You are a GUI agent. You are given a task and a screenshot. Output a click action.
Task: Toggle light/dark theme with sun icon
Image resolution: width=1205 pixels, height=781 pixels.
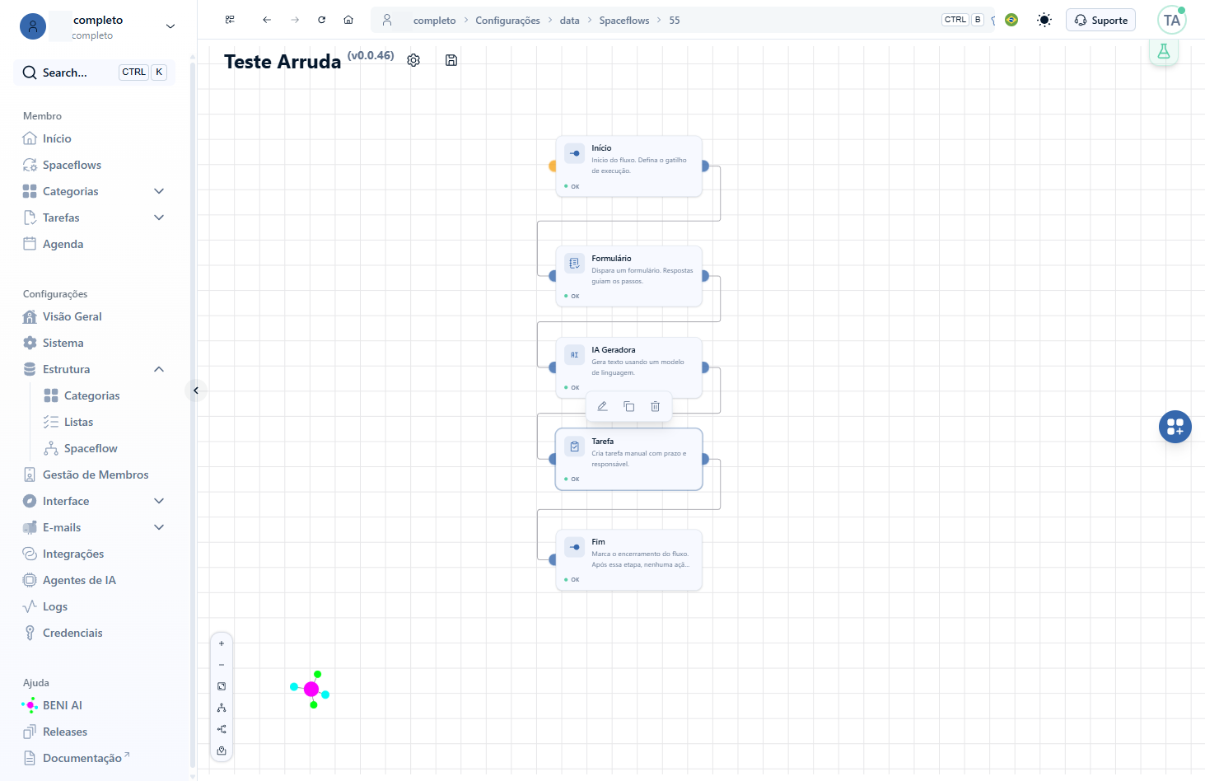pyautogui.click(x=1044, y=20)
